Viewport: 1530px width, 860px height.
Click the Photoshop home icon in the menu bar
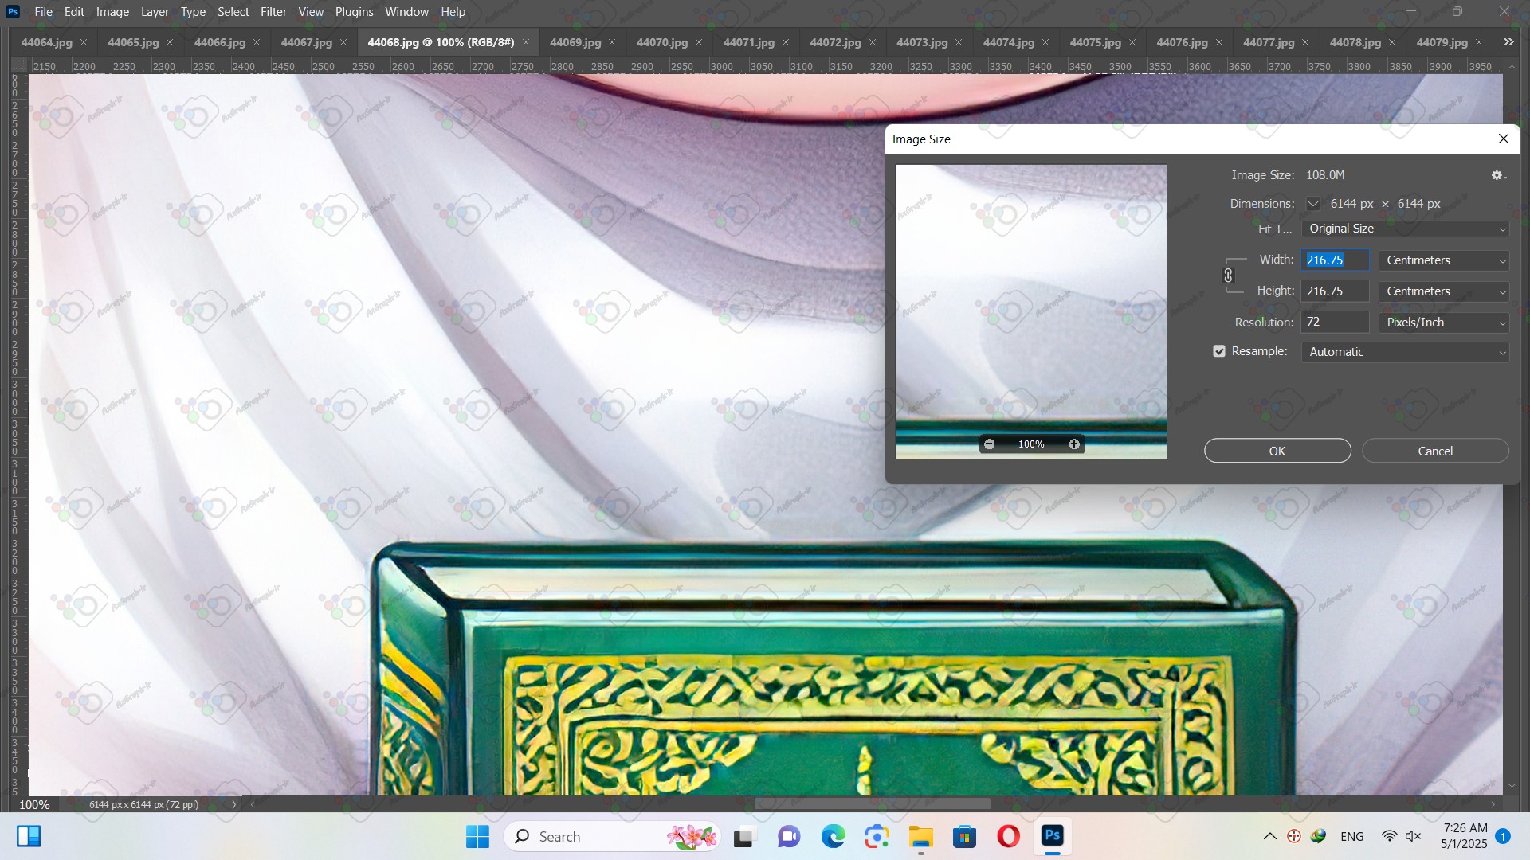[x=13, y=12]
